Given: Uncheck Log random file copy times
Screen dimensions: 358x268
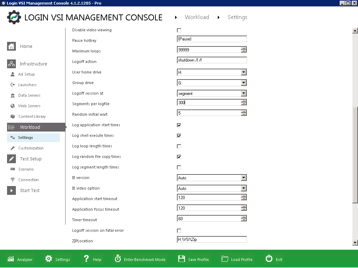Looking at the screenshot, I should click(179, 157).
